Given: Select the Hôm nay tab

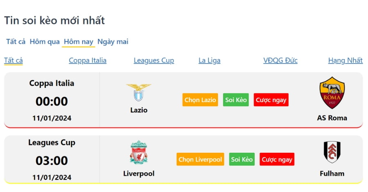Looking at the screenshot, I should pos(79,42).
